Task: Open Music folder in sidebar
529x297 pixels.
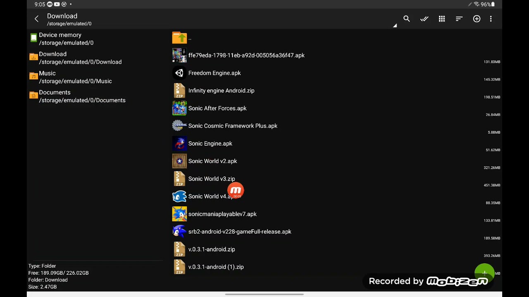Action: pos(96,77)
